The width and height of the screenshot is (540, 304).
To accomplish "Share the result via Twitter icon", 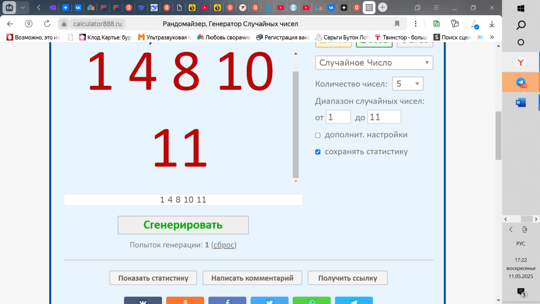I will coord(269,301).
